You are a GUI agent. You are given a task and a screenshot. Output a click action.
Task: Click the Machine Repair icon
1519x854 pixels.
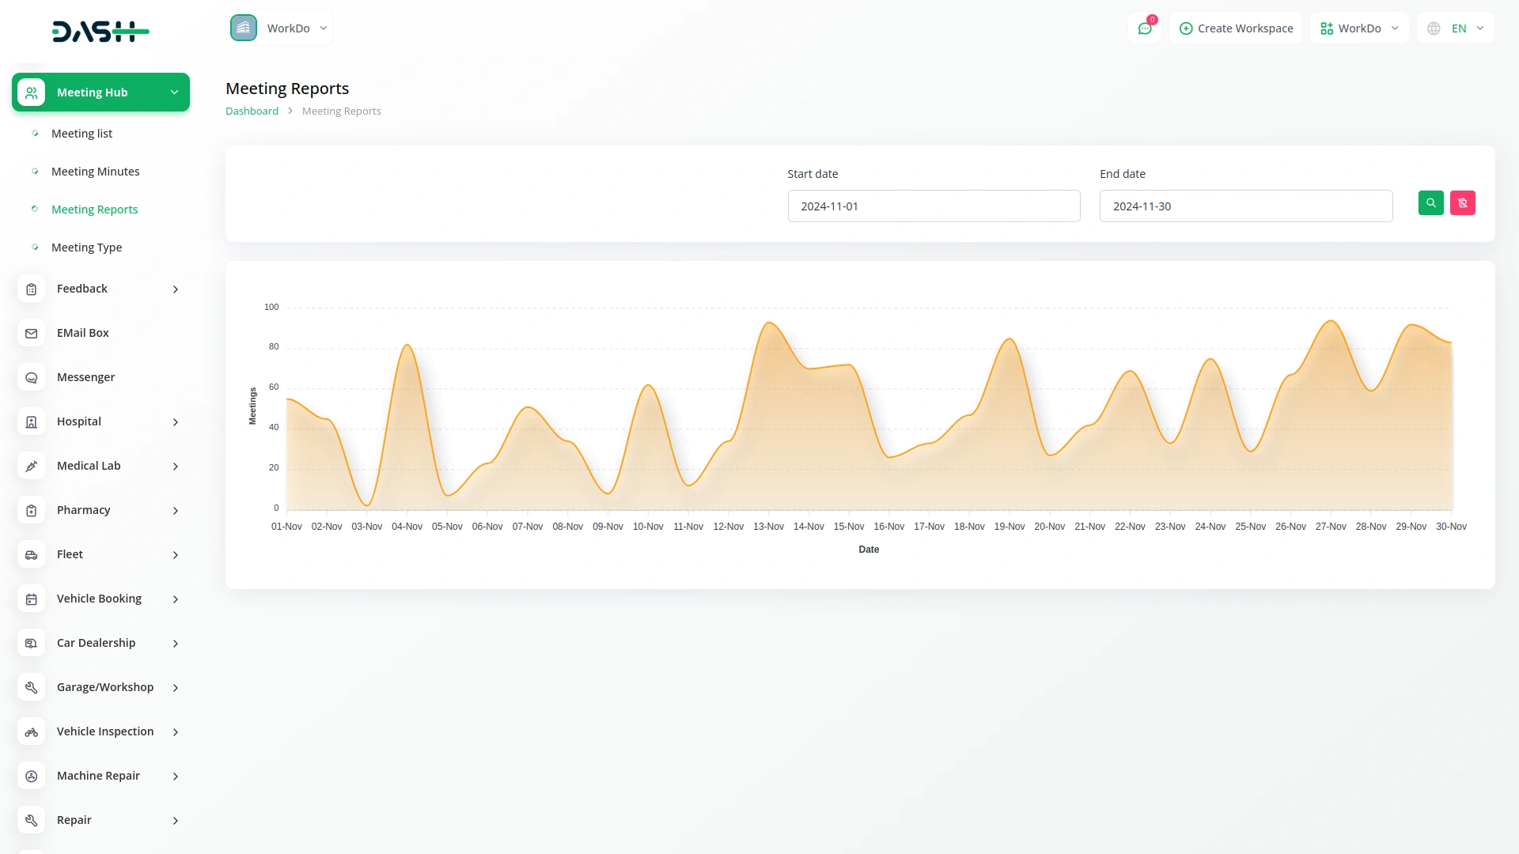(x=31, y=777)
